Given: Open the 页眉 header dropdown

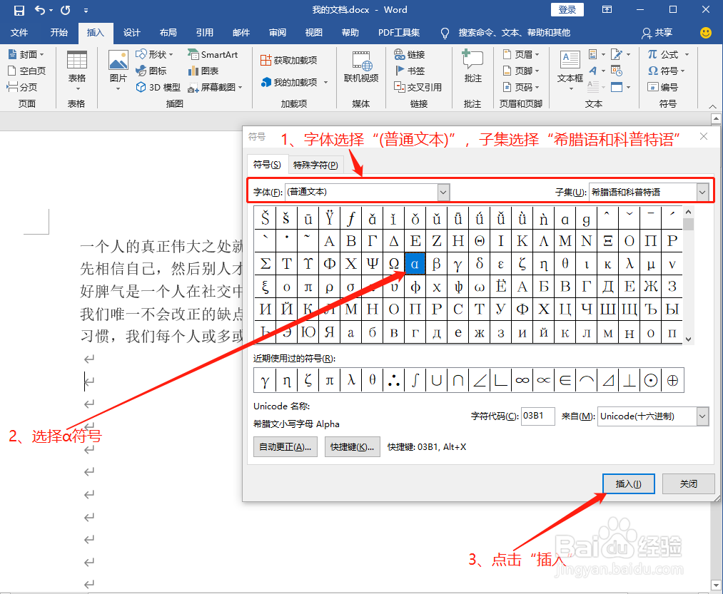Looking at the screenshot, I should [520, 54].
